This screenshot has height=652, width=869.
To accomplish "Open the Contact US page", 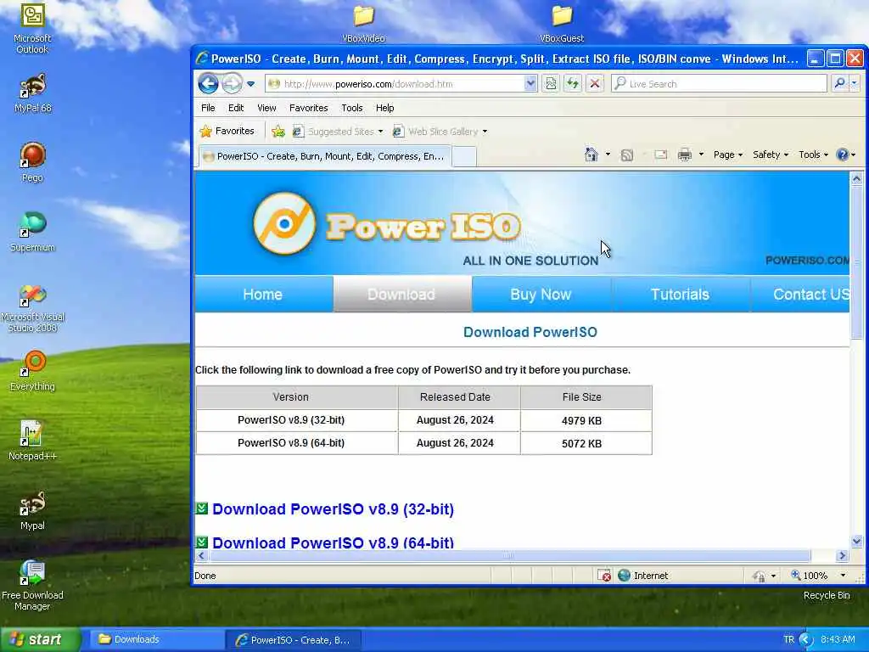I will point(801,295).
